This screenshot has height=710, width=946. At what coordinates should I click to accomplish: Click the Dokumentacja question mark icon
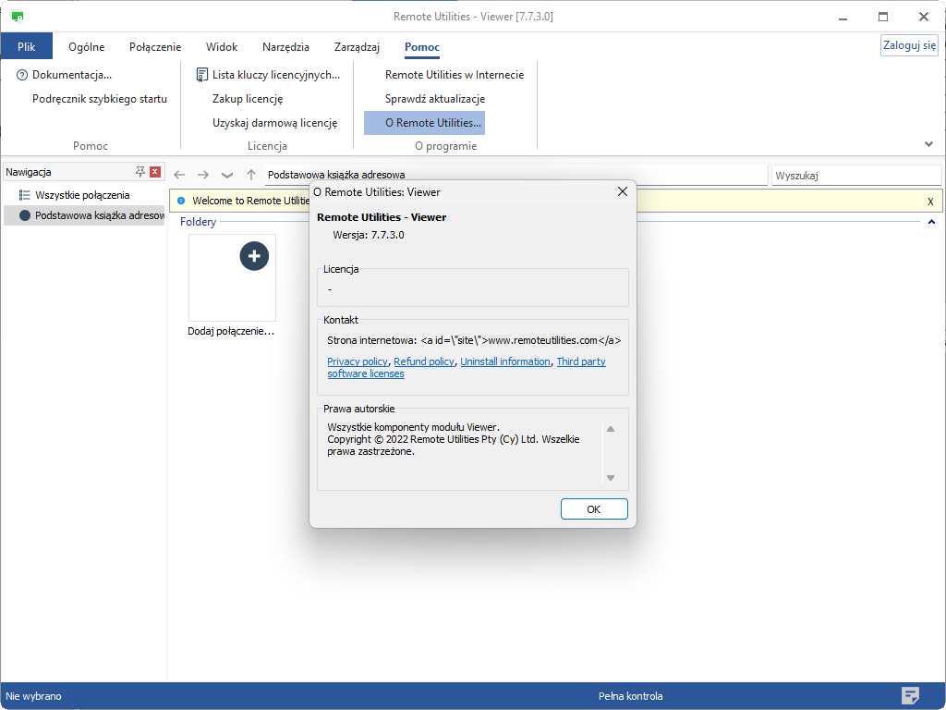point(22,75)
